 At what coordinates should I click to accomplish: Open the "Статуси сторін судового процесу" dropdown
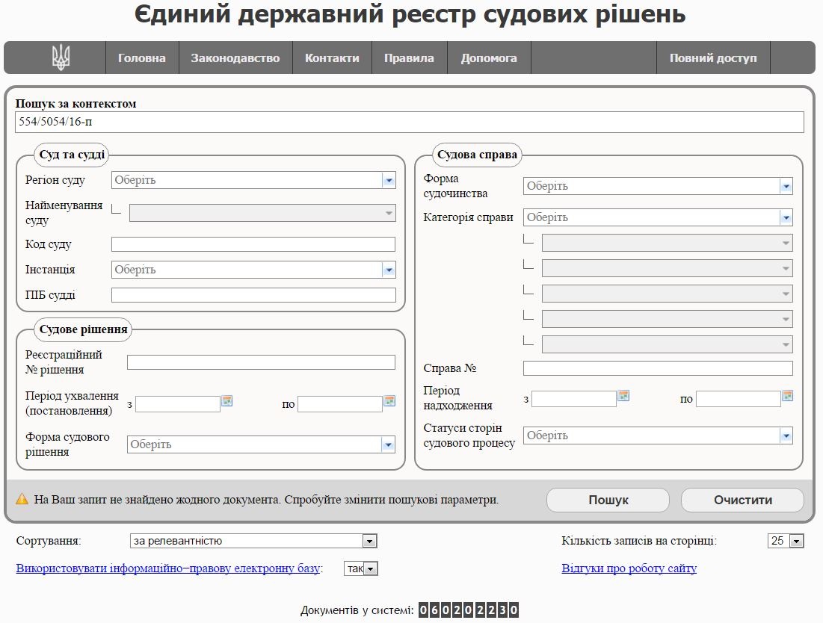786,435
